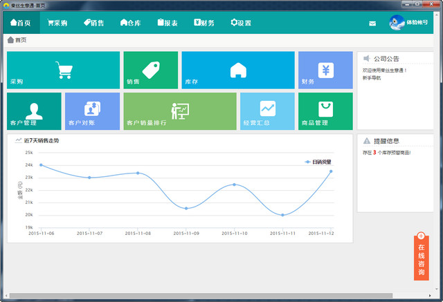Open the 设置 settings menu
The image size is (443, 302).
(241, 23)
